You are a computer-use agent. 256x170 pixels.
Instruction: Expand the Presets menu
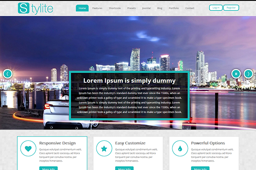(132, 8)
